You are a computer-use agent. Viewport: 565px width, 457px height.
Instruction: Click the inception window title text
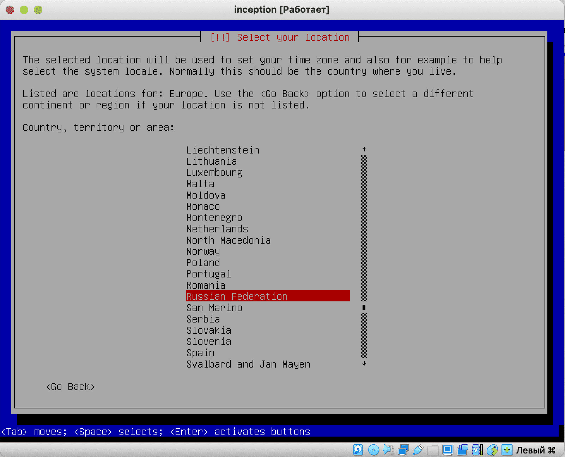[282, 10]
